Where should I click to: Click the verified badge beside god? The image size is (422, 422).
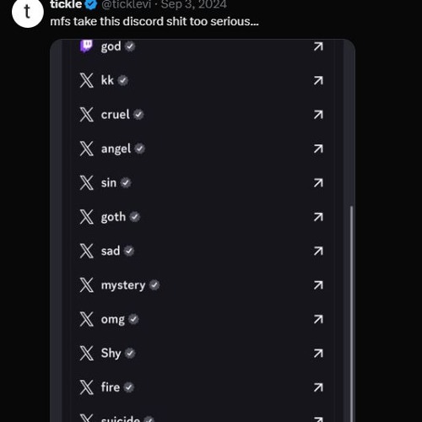click(130, 46)
